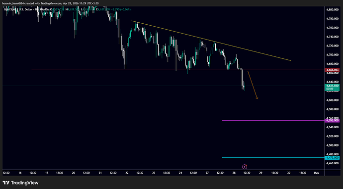The height and width of the screenshot is (189, 343).
Task: Select the orange downward arrow drawing
Action: click(253, 85)
